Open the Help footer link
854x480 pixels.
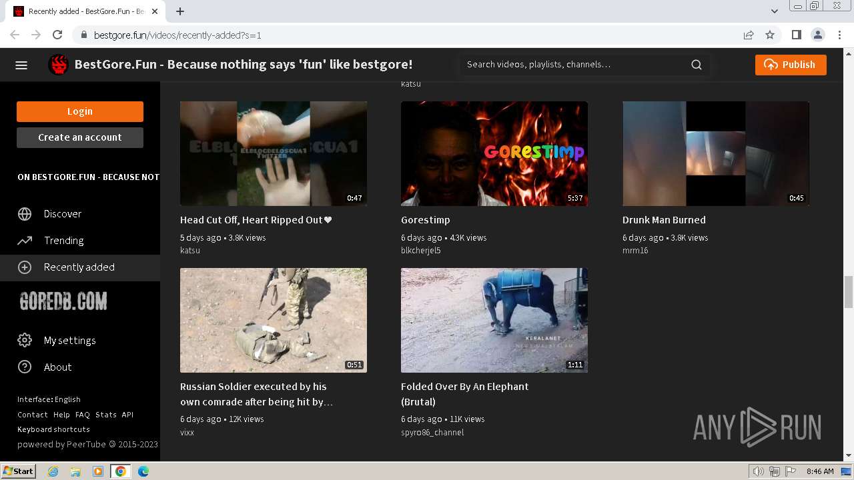point(61,415)
